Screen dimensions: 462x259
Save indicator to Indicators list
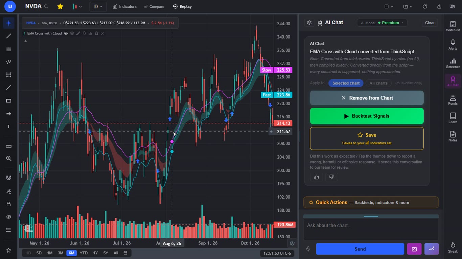coord(367,138)
